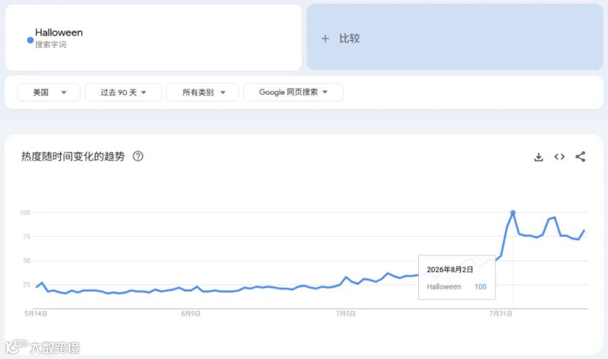608x359 pixels.
Task: Click the y-axis label 50
Action: click(x=26, y=260)
